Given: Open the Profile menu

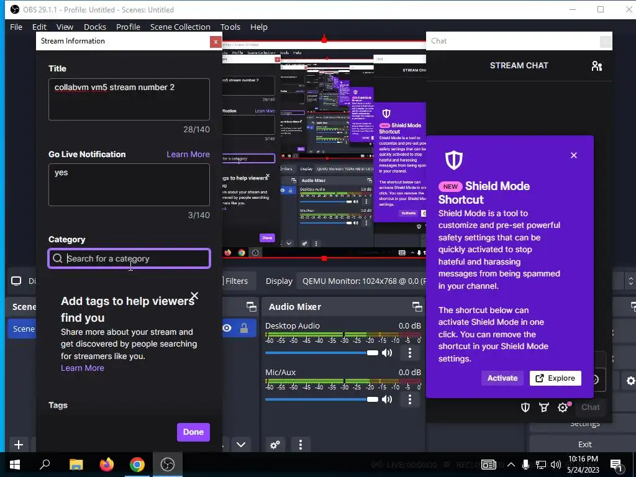Looking at the screenshot, I should (128, 27).
